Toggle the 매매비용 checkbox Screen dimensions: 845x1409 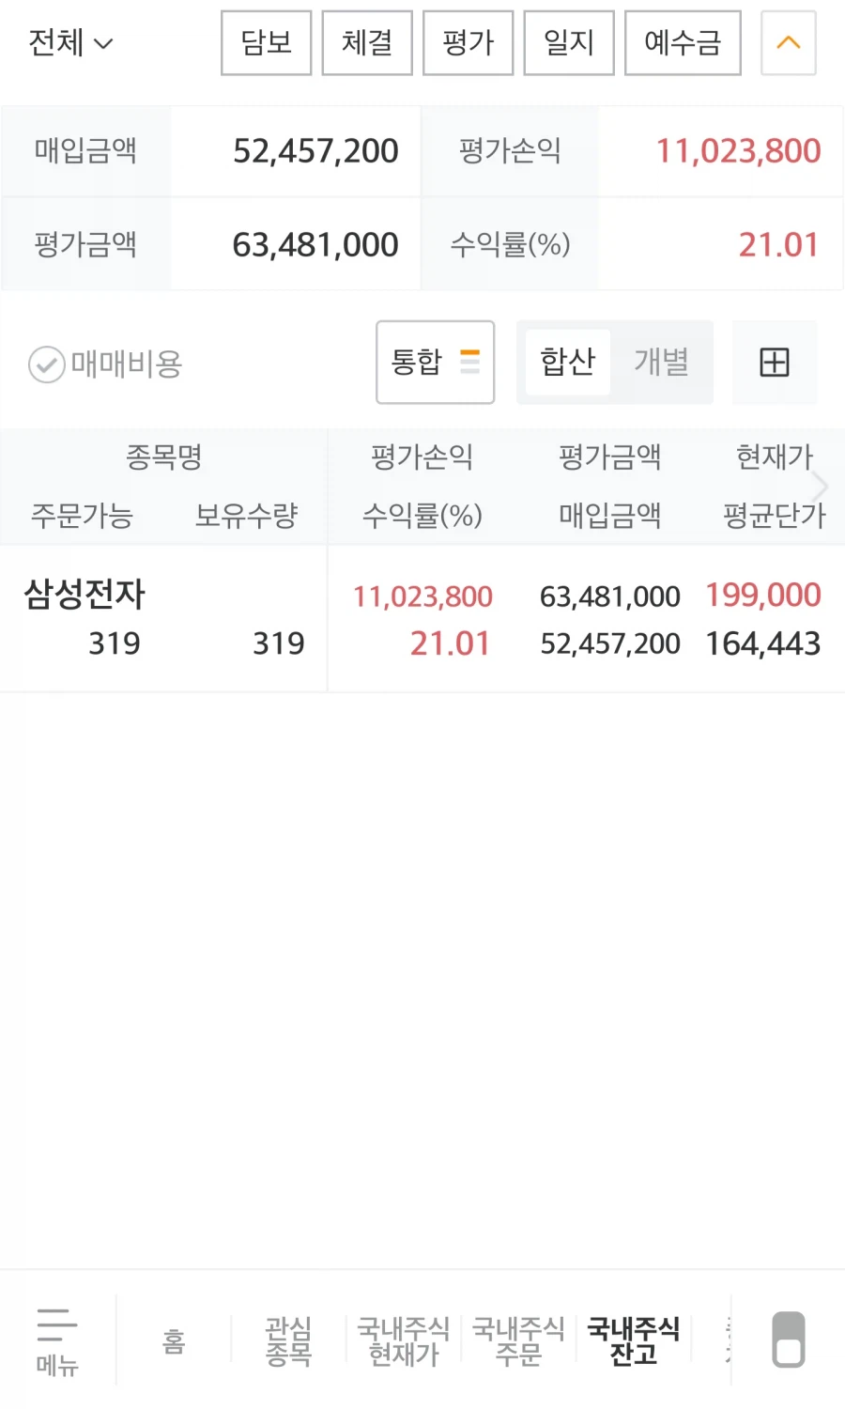[47, 364]
